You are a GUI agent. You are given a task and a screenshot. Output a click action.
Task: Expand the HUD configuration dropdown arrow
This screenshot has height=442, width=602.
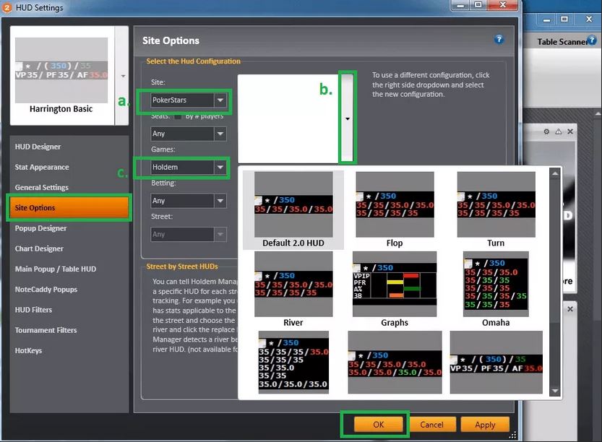[348, 119]
